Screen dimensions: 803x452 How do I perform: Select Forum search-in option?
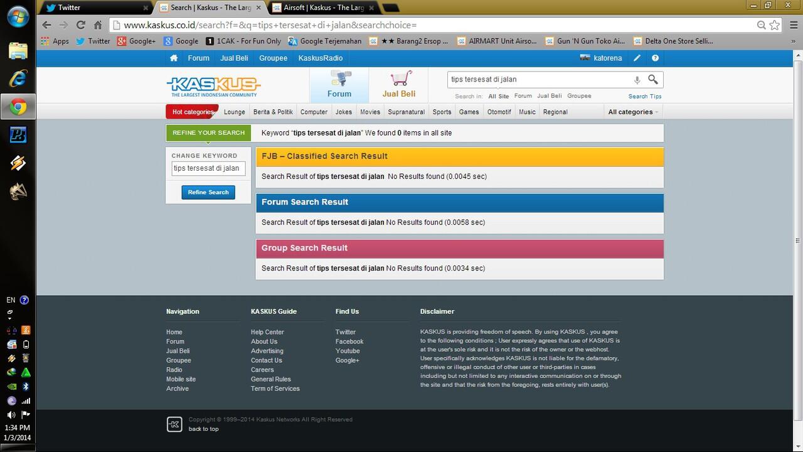[523, 96]
